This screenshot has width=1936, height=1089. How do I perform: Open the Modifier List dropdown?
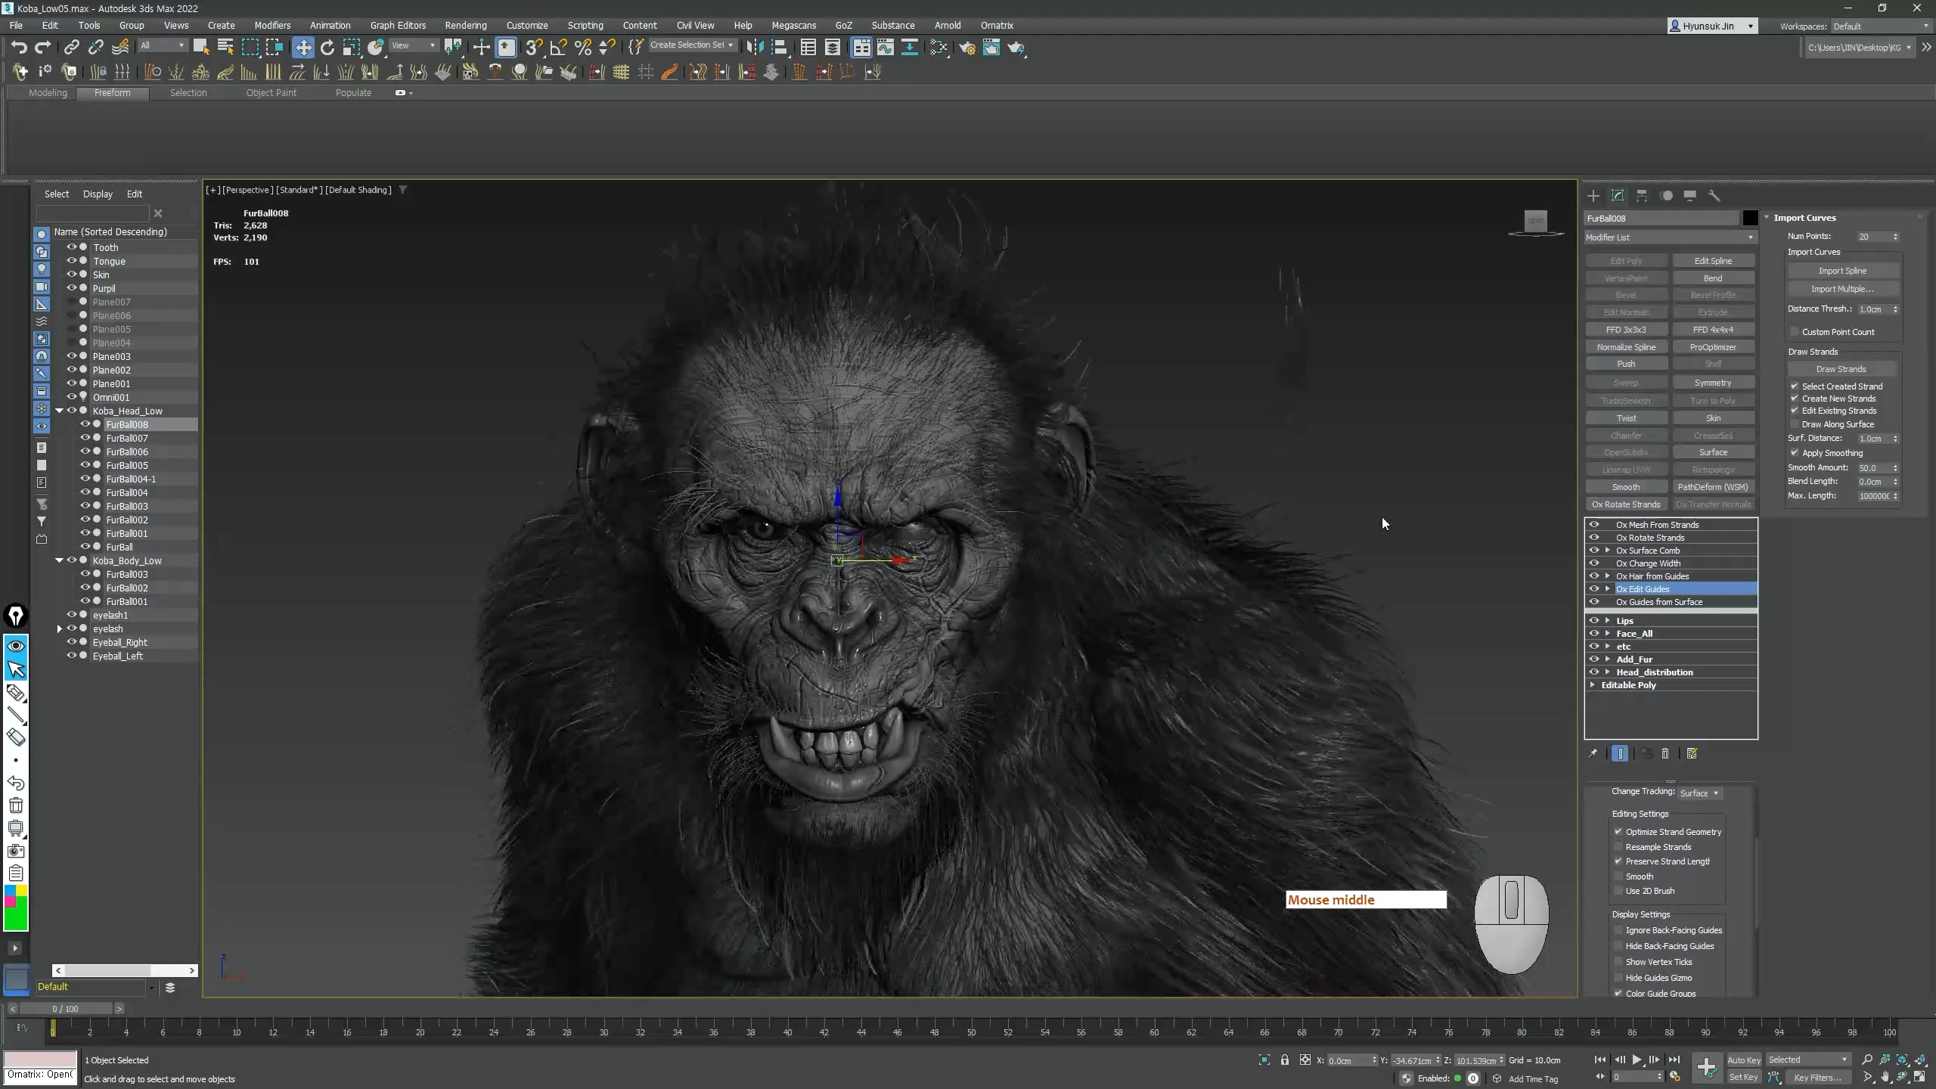1669,237
